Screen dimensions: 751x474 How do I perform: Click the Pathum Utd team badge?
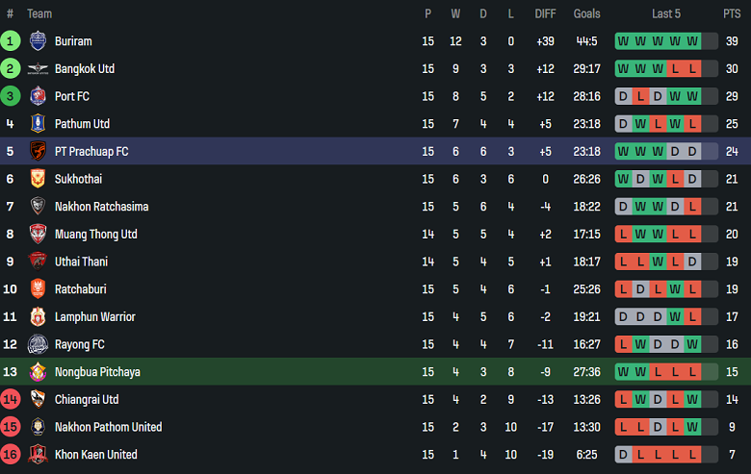click(x=38, y=124)
